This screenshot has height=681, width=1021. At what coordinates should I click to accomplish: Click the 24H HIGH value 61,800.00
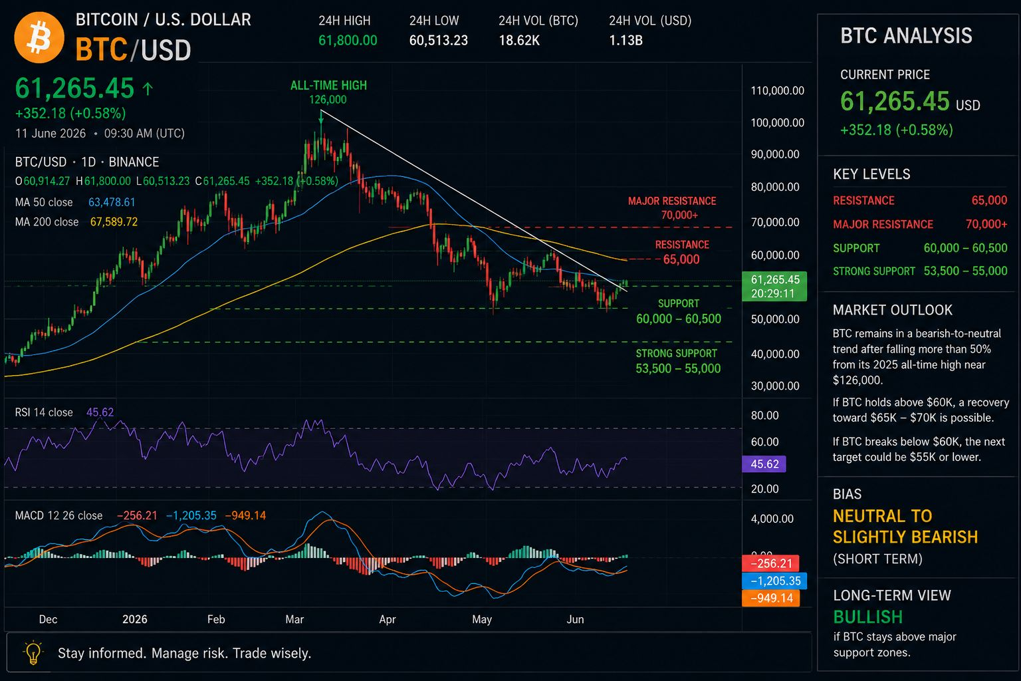[348, 41]
